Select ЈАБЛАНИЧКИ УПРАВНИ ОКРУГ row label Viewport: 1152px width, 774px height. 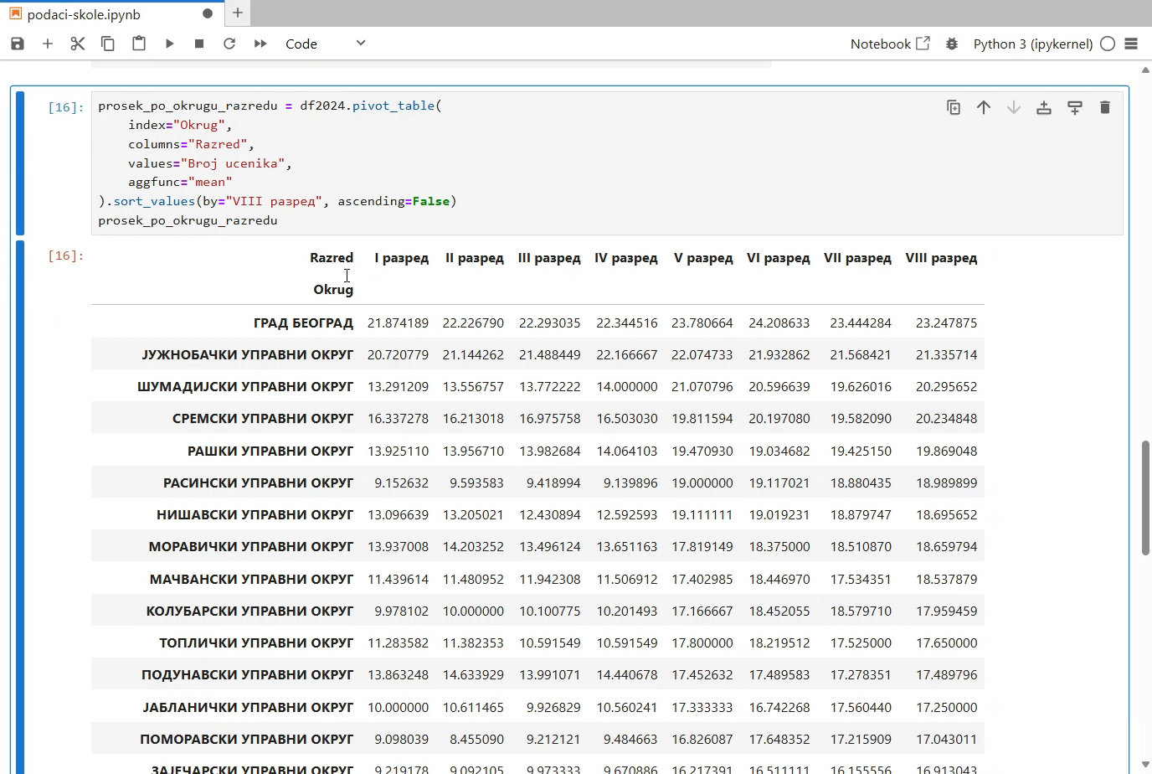point(248,707)
